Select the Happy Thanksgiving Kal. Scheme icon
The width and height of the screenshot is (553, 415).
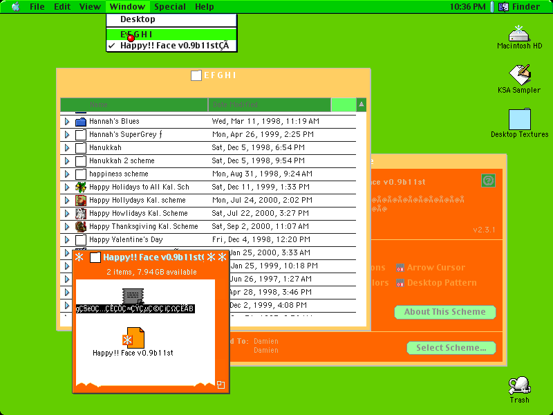click(81, 227)
